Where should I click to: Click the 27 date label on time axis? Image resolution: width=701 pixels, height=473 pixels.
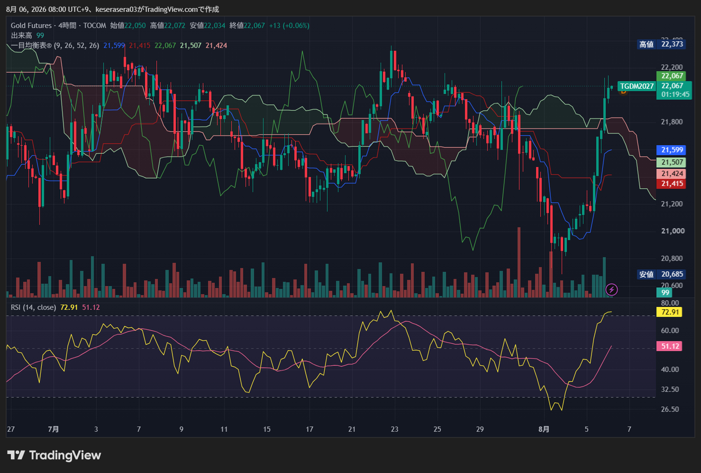[x=12, y=429]
